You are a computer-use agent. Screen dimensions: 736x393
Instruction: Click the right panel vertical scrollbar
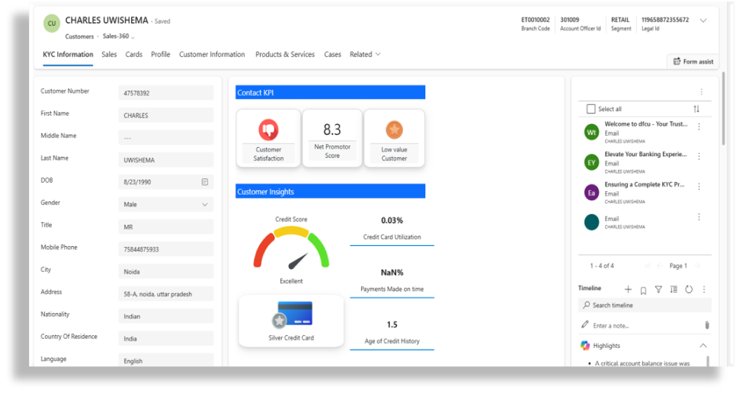point(723,109)
